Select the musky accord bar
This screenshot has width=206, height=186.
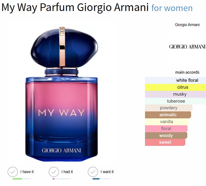175,94
